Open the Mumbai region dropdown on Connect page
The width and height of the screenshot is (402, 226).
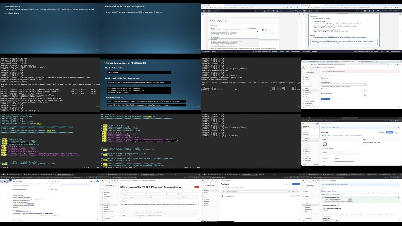[x=384, y=11]
